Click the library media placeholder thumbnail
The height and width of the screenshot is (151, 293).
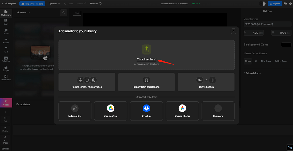point(40,52)
